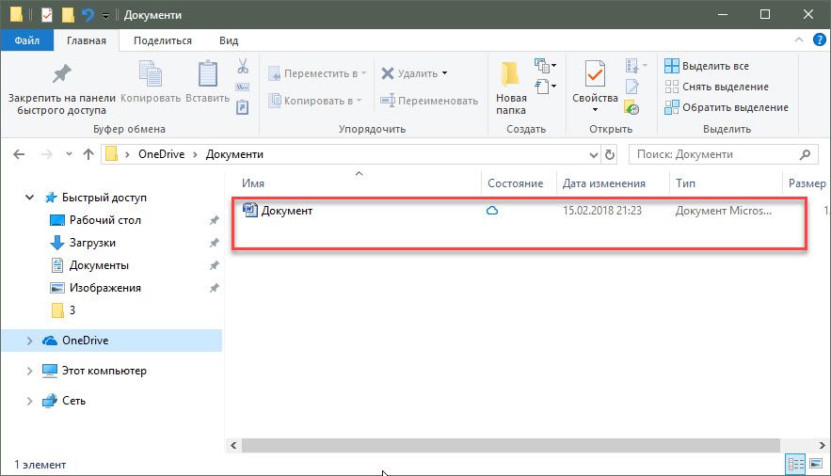The image size is (831, 476).
Task: Click the refresh icon beside address bar
Action: (x=611, y=154)
